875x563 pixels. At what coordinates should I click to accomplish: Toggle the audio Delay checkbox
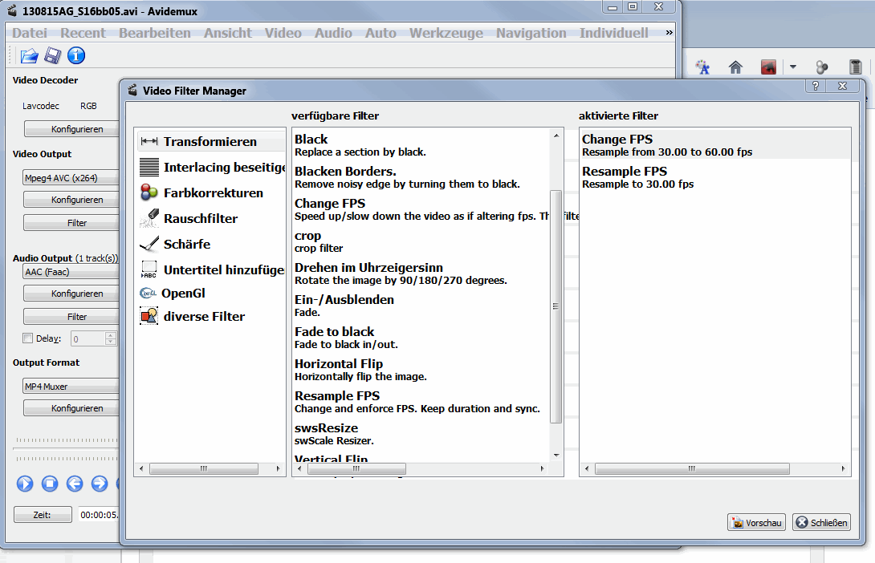pyautogui.click(x=27, y=338)
